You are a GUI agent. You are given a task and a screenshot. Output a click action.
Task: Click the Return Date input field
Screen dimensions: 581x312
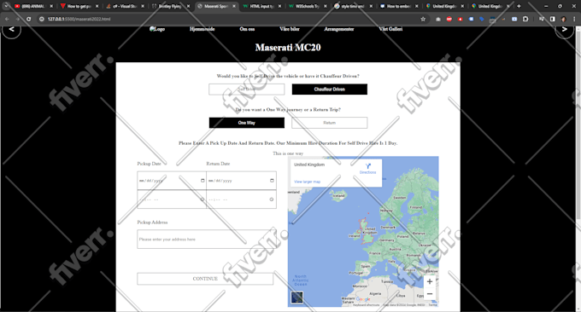click(241, 181)
